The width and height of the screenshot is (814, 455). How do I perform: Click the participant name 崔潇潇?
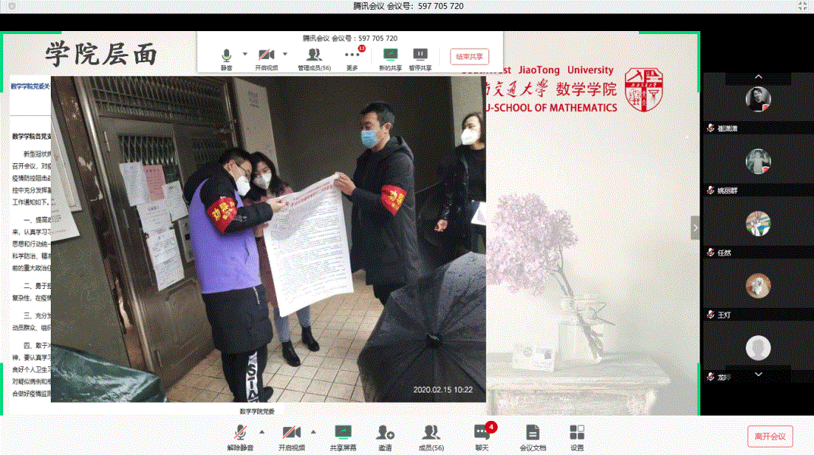(728, 129)
